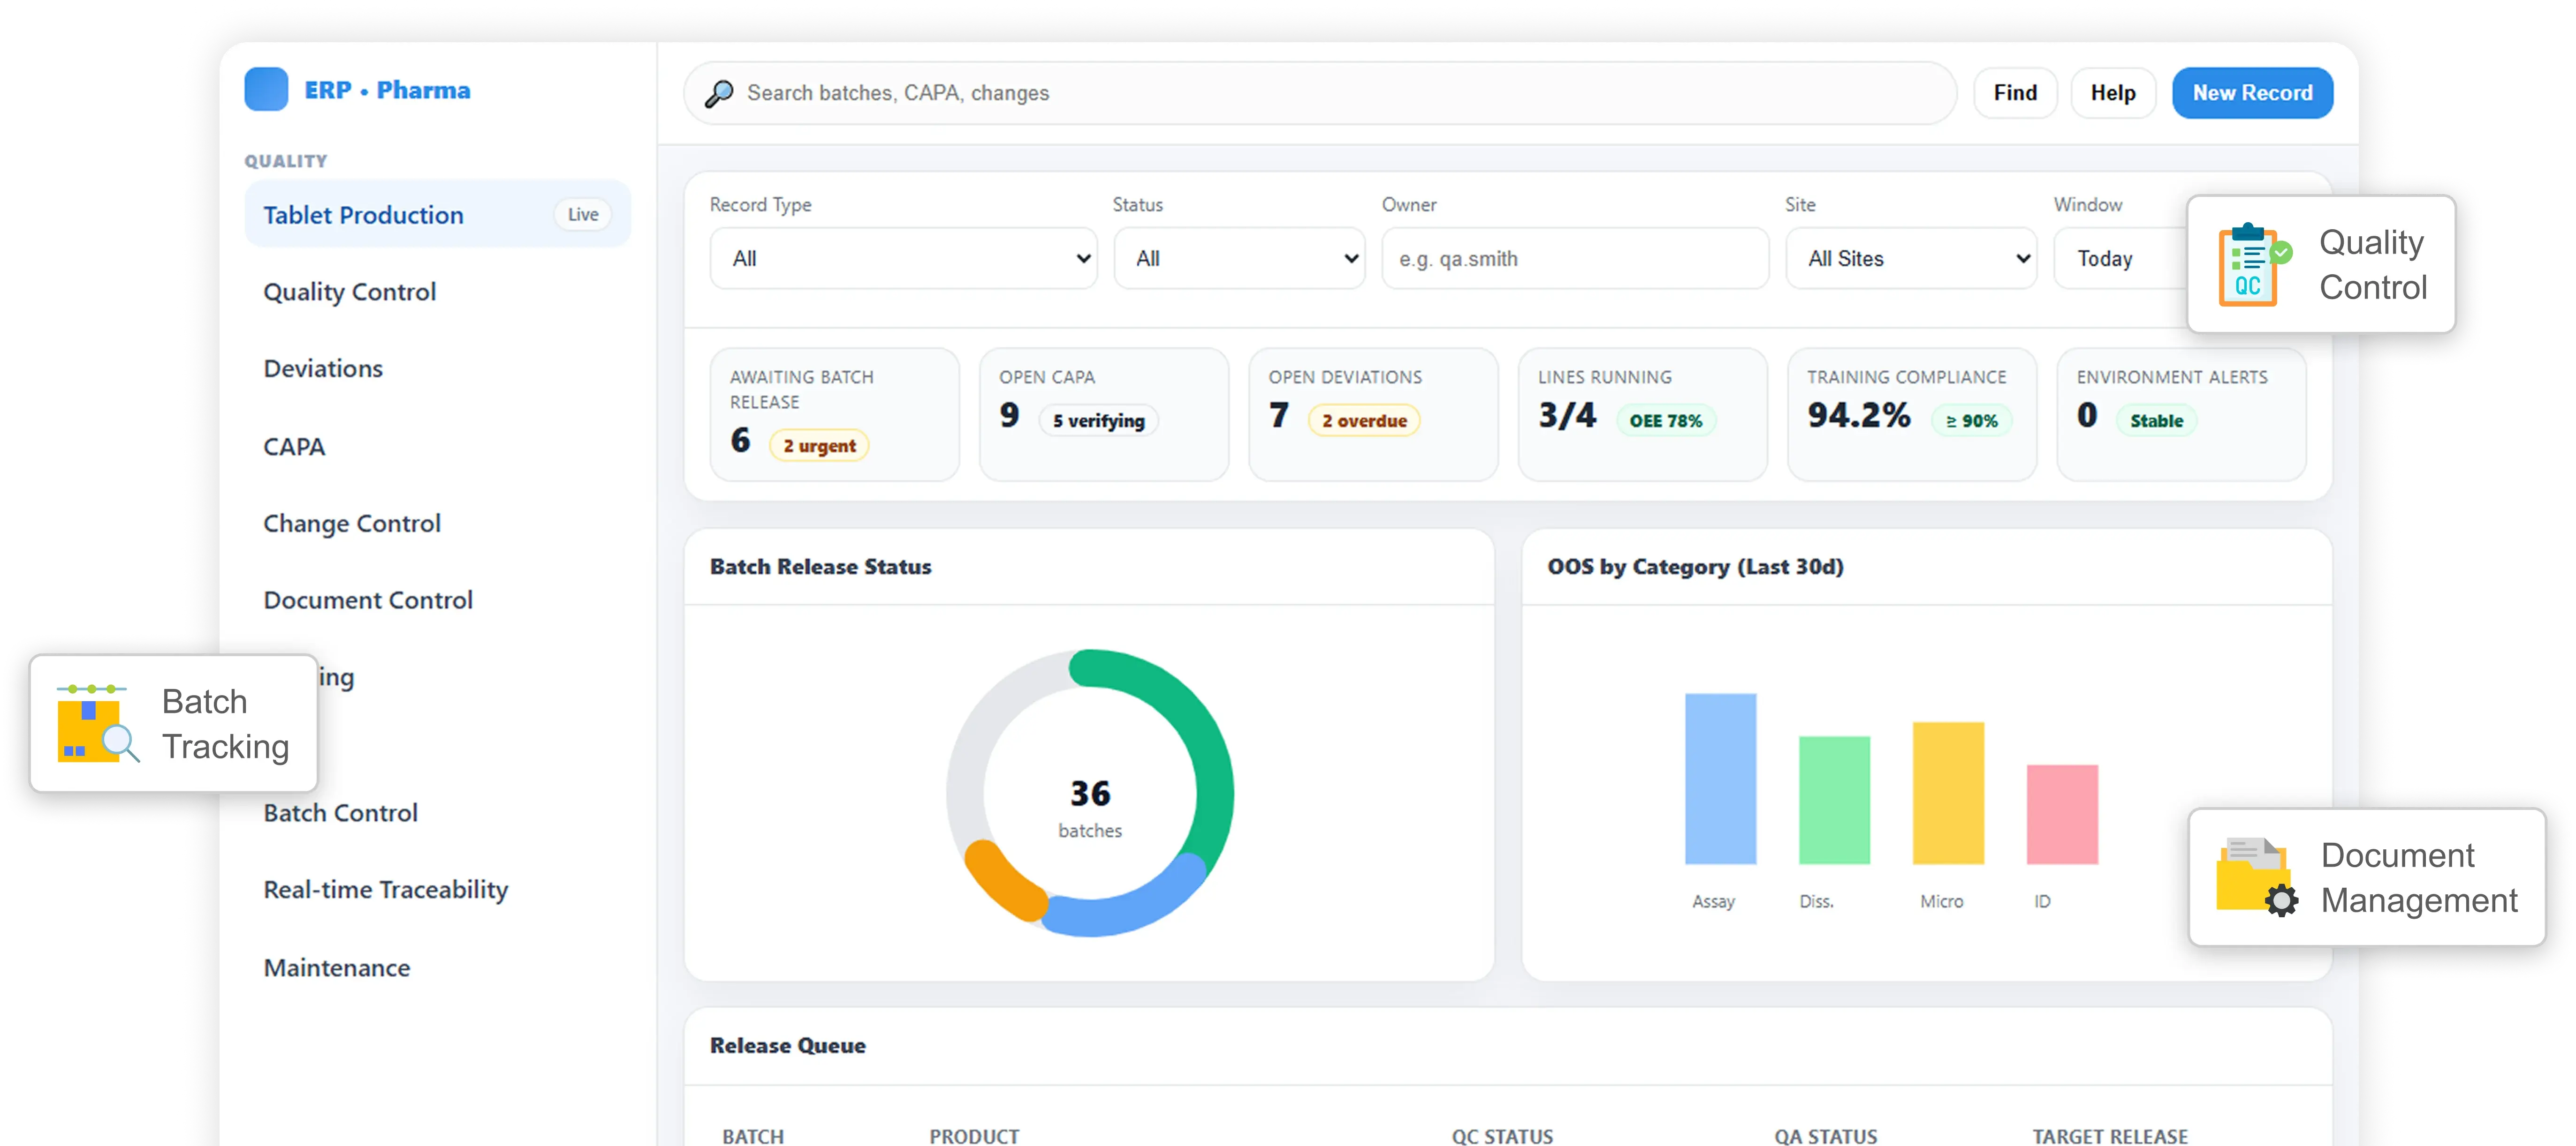Click the Help button

(2112, 92)
